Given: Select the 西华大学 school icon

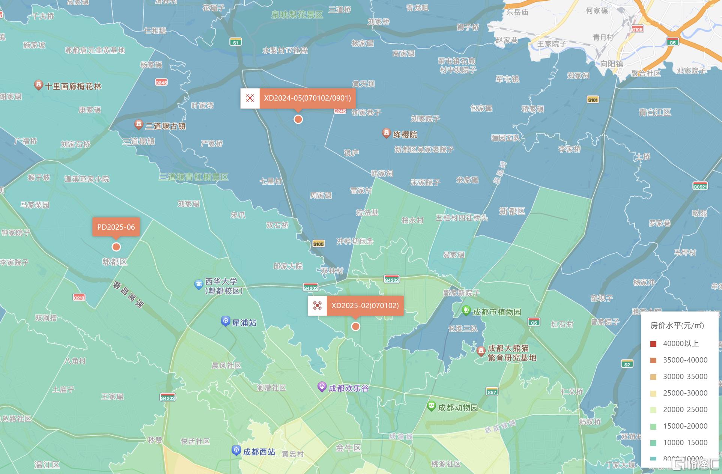Looking at the screenshot, I should 199,284.
